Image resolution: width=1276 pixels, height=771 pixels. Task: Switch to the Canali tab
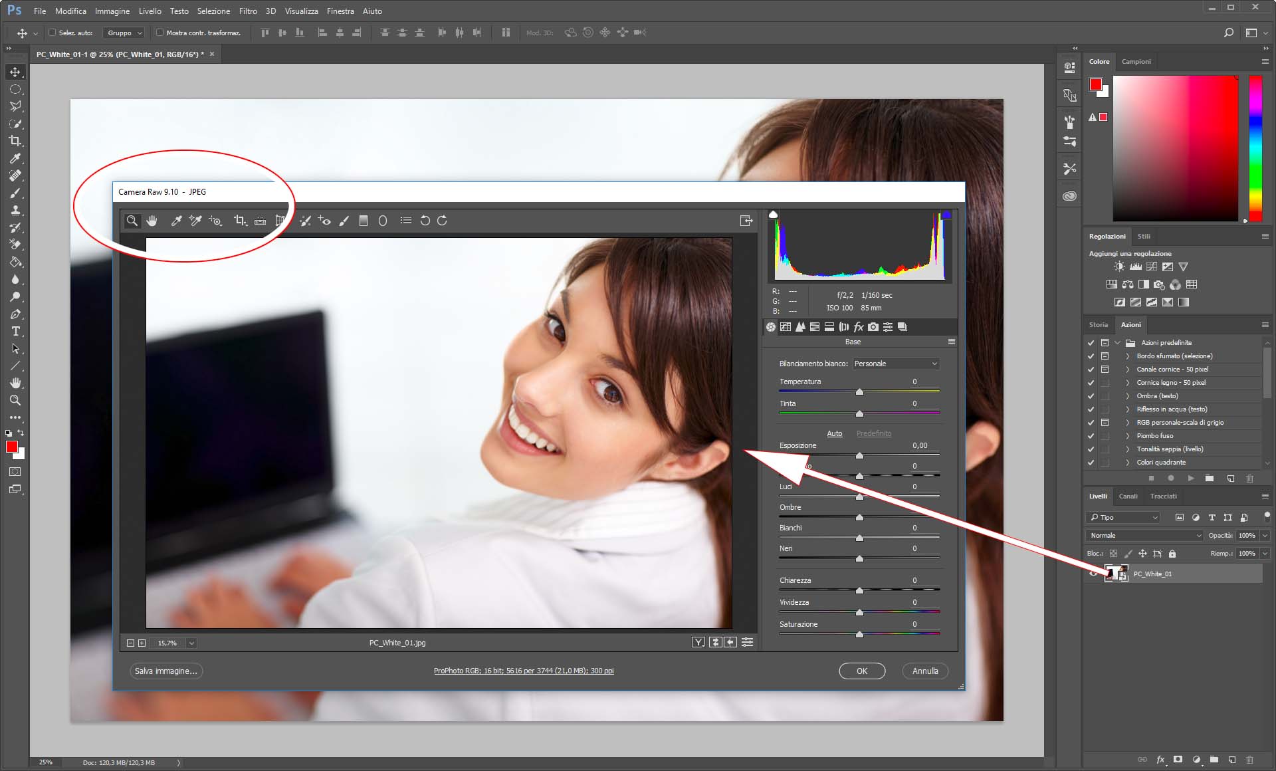[x=1128, y=496]
